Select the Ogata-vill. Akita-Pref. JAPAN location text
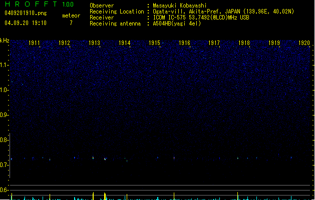Image resolution: width=315 pixels, height=200 pixels. 223,11
